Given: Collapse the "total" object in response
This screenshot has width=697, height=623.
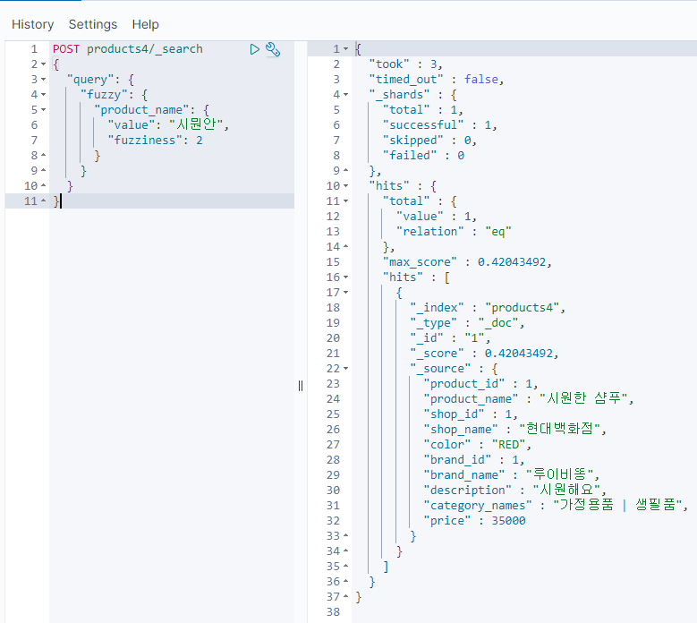Looking at the screenshot, I should [x=347, y=201].
